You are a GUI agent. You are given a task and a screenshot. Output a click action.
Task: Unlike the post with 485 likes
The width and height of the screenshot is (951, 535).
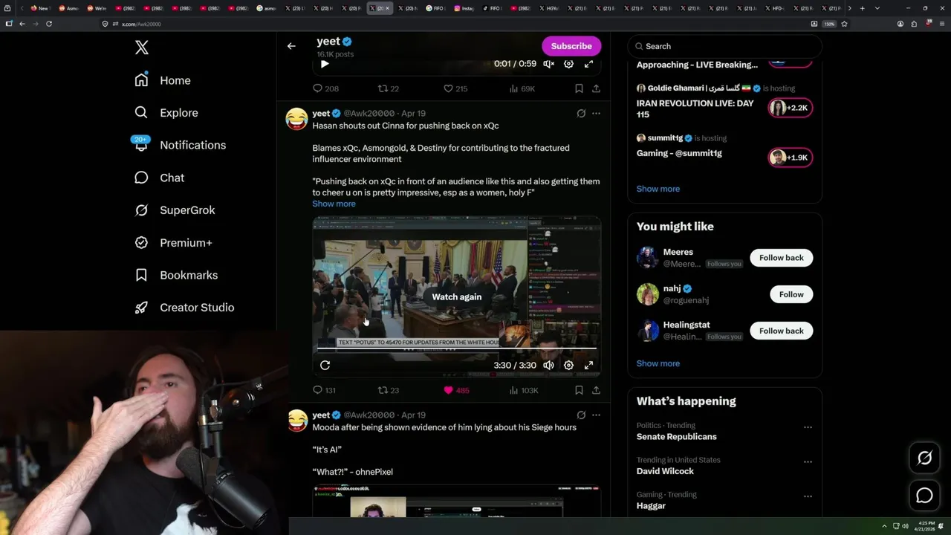point(456,390)
